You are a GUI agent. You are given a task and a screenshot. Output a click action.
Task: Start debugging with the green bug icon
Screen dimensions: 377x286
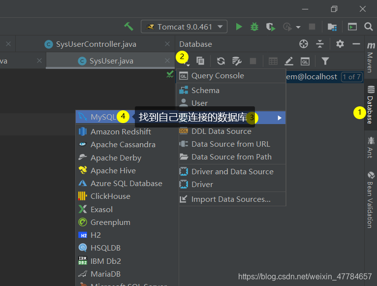(x=254, y=27)
